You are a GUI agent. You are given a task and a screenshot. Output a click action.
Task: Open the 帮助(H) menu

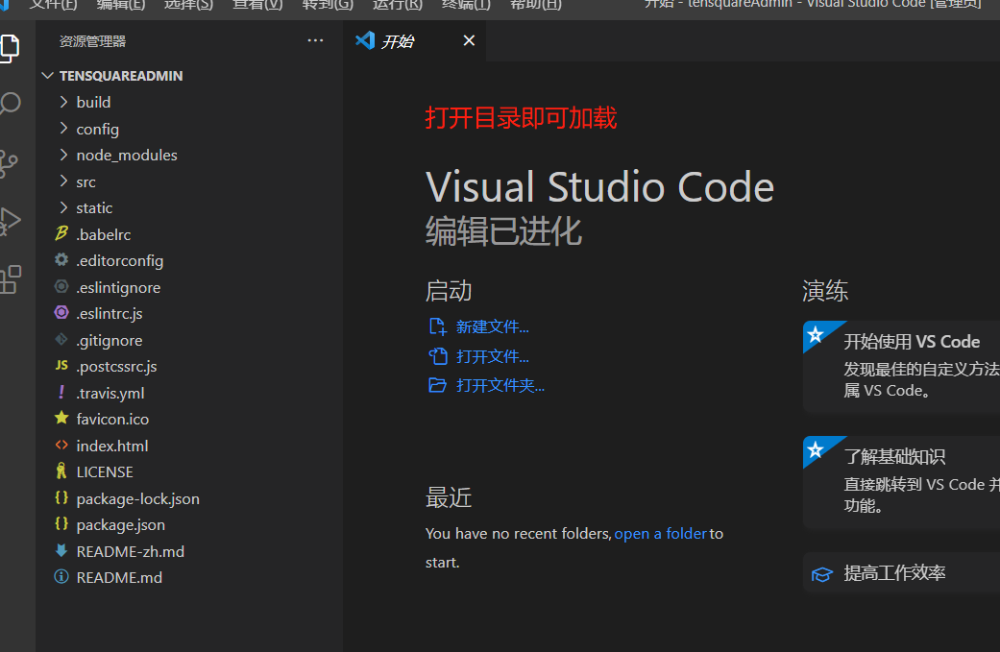click(536, 5)
